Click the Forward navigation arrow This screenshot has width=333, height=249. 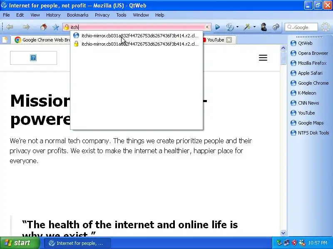coord(26,27)
